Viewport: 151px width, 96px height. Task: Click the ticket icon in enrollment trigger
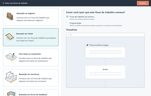87,45
